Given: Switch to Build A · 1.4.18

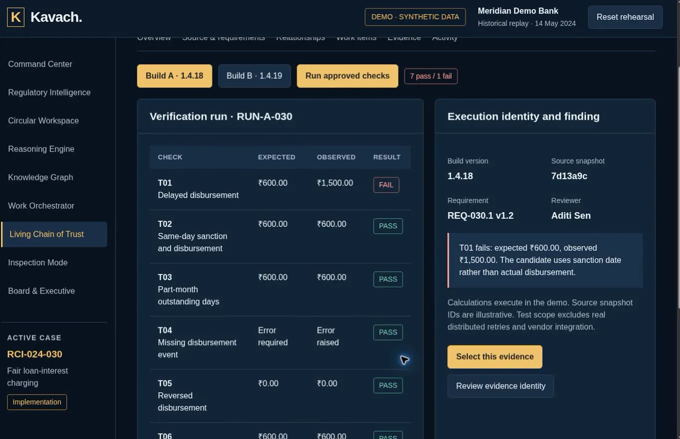Looking at the screenshot, I should pos(174,76).
